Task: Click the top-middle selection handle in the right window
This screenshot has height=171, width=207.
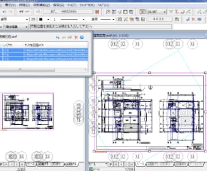Action: tap(149, 73)
